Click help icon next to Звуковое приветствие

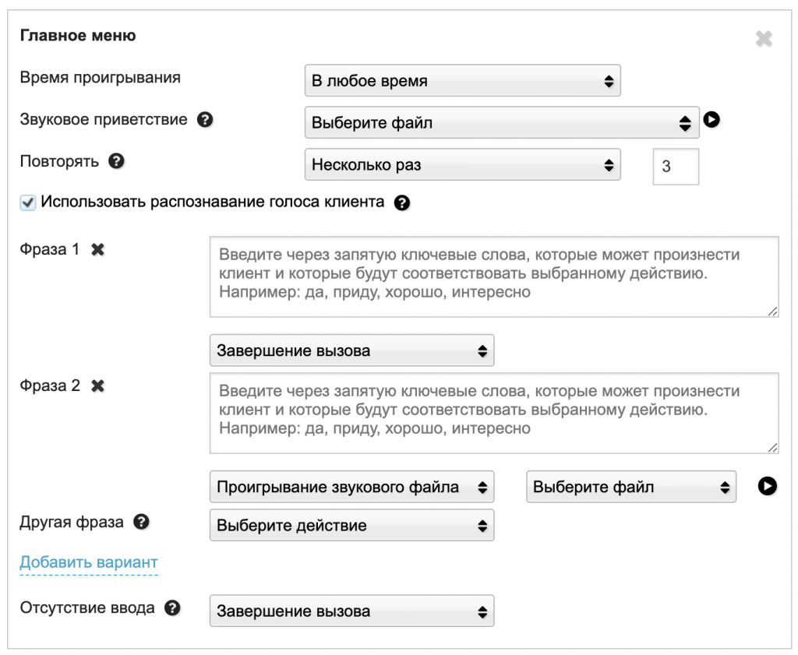tap(205, 120)
